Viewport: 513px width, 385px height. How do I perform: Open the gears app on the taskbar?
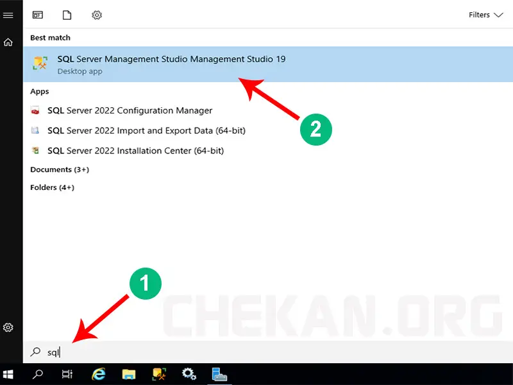pos(189,374)
